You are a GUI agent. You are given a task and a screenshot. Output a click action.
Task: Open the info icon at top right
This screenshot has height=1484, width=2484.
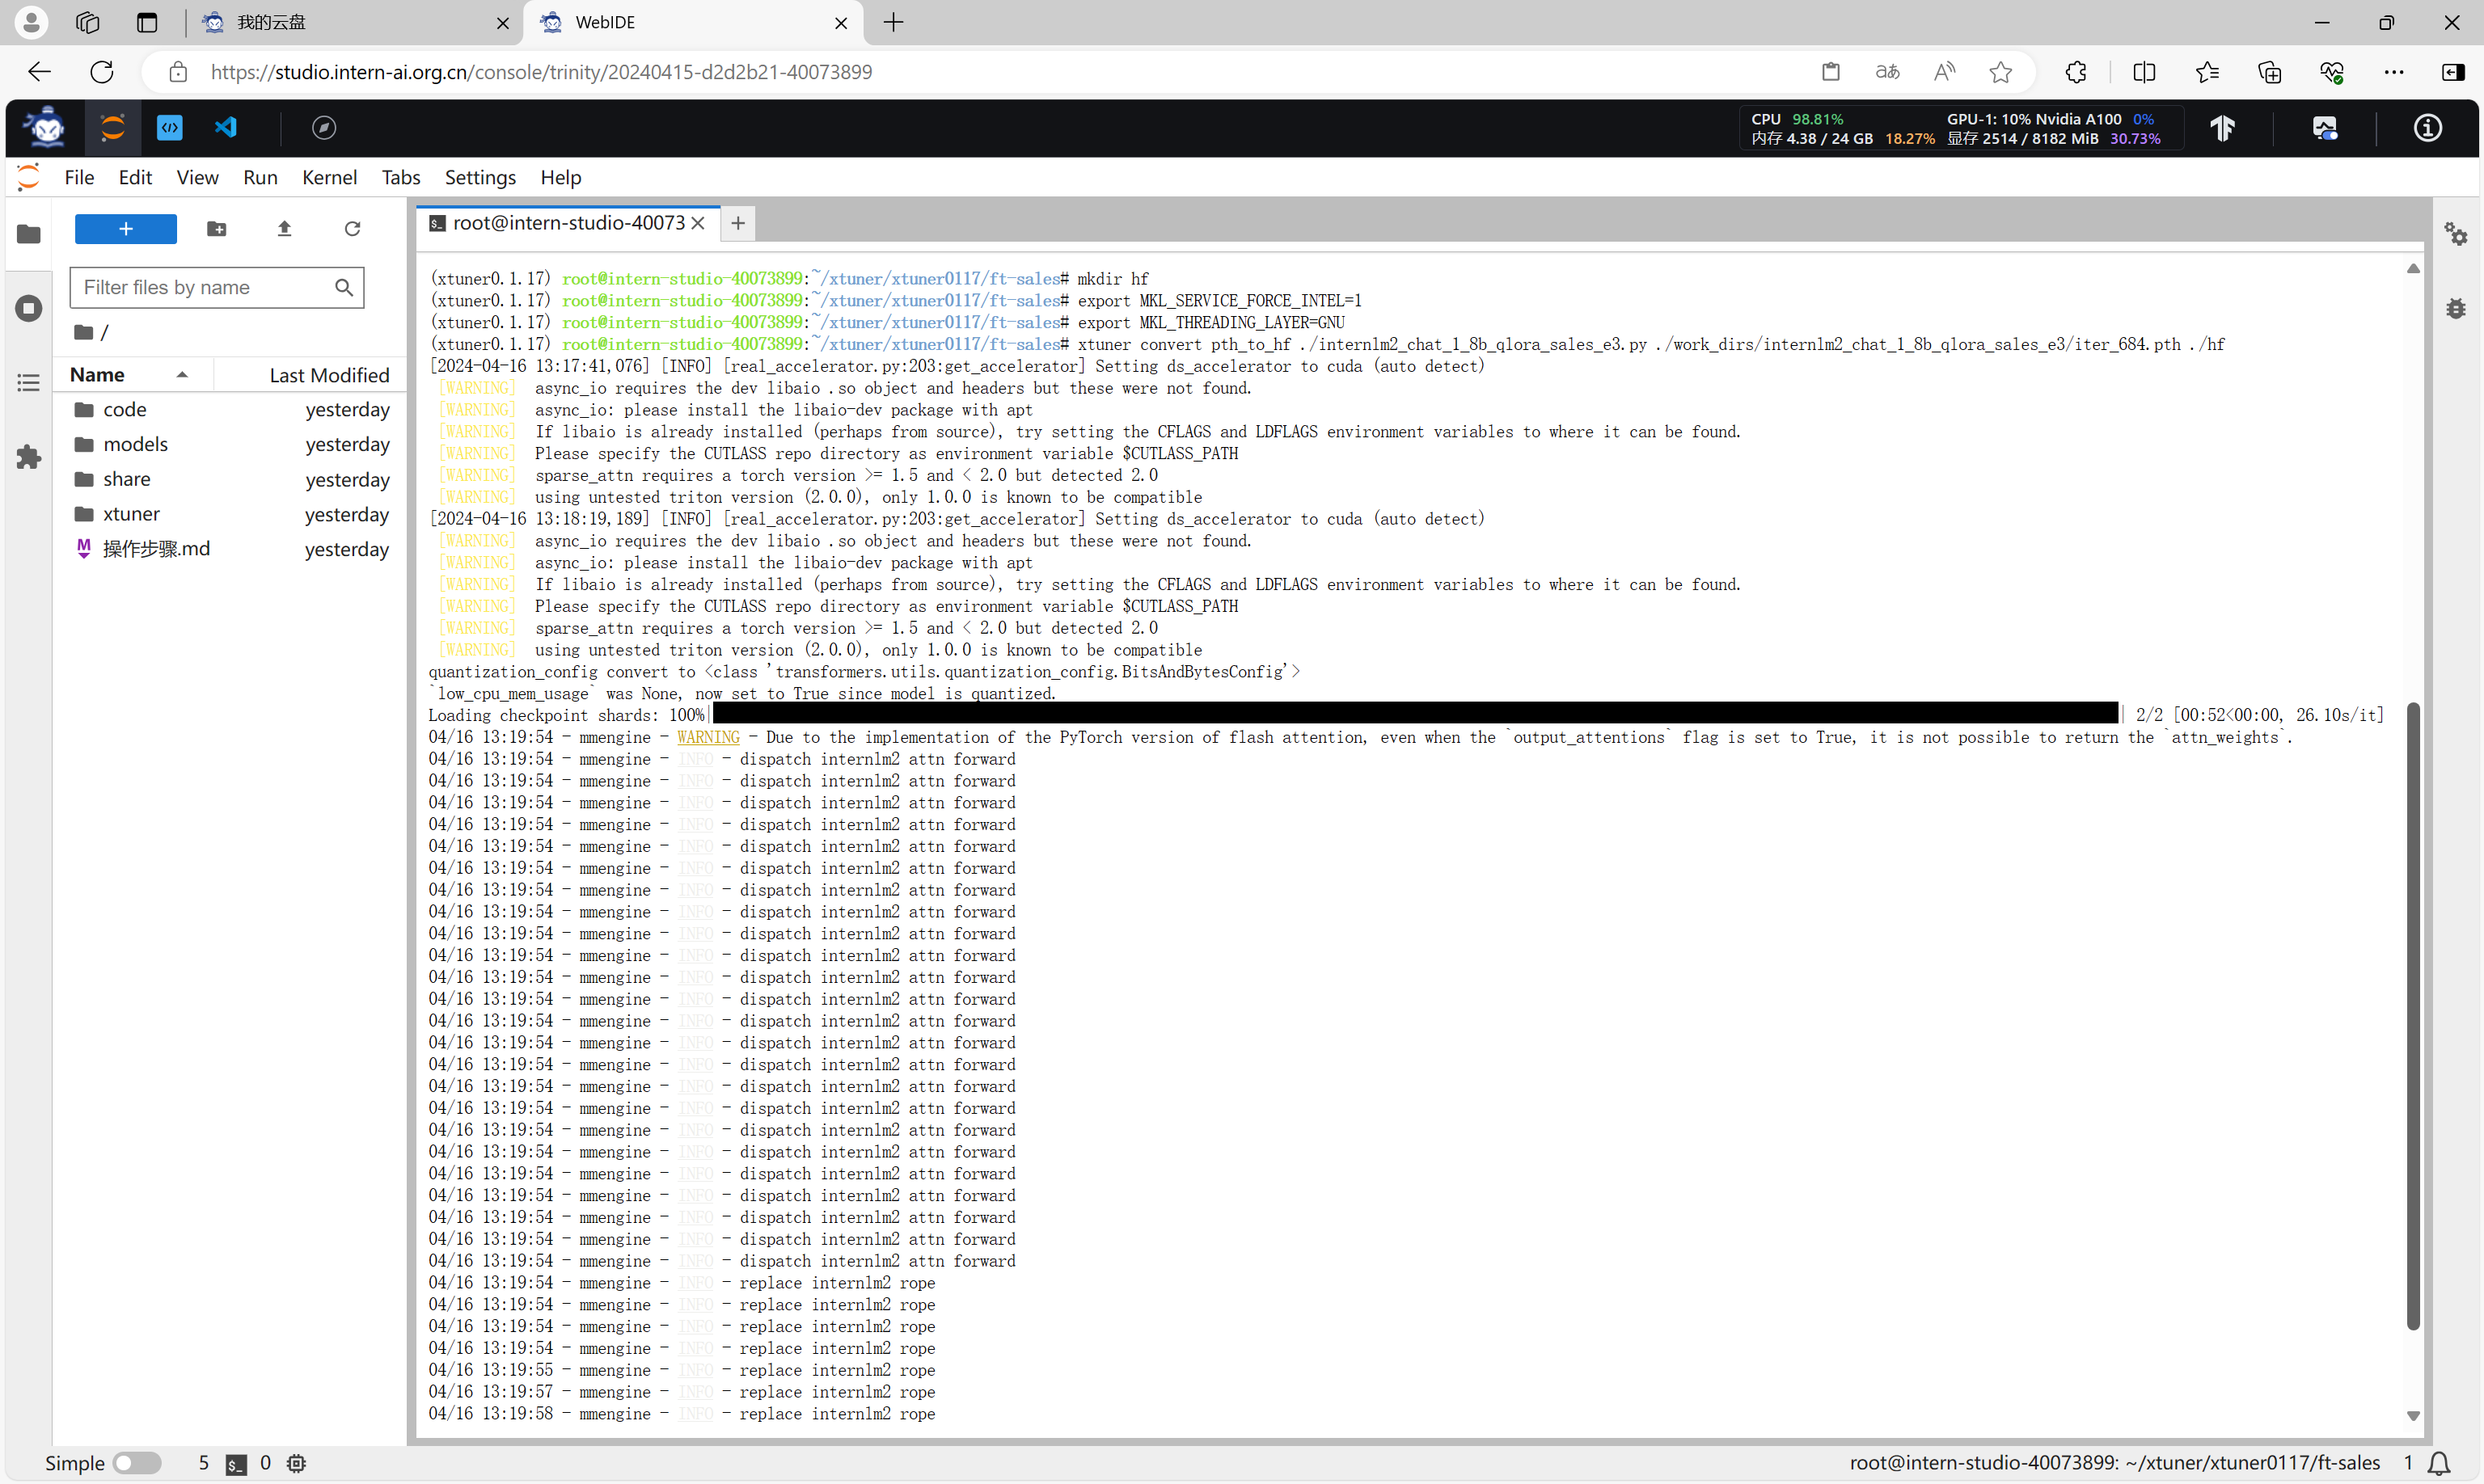2428,128
